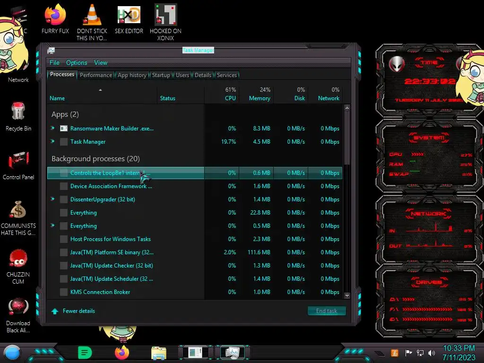
Task: Select the Java(TM) Update Scheduler process
Action: point(195,279)
